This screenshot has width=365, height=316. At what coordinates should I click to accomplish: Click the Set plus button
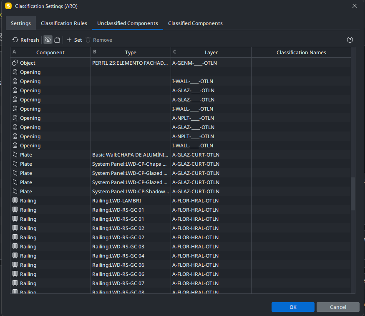[x=75, y=40]
